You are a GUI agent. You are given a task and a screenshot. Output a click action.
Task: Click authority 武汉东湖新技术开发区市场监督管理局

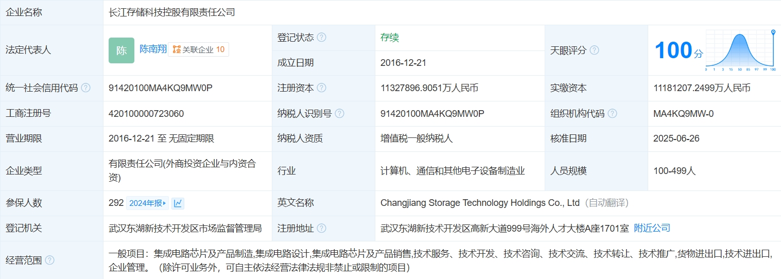click(185, 228)
